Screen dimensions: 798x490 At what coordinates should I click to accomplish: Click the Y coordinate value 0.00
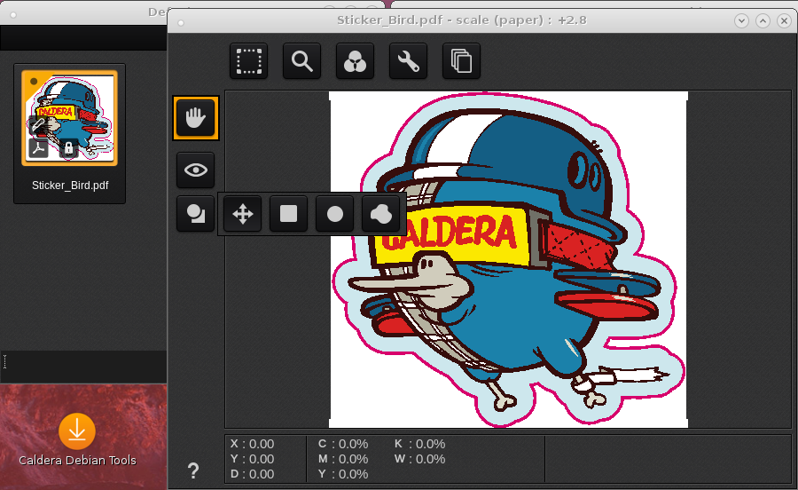(261, 459)
